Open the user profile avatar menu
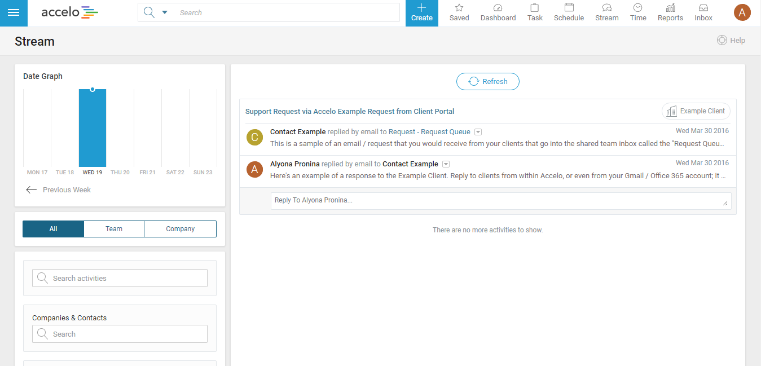761x366 pixels. [x=742, y=12]
